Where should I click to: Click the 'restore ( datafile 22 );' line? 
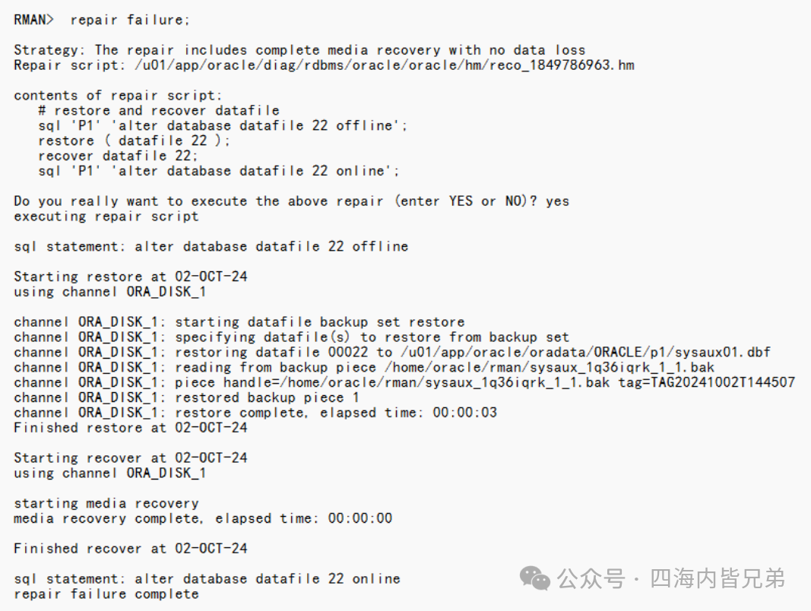[x=135, y=141]
